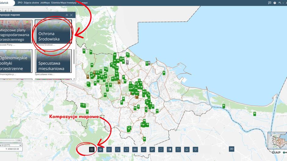Click the overview minimap thumbnail
This screenshot has width=287, height=161.
click(x=277, y=141)
